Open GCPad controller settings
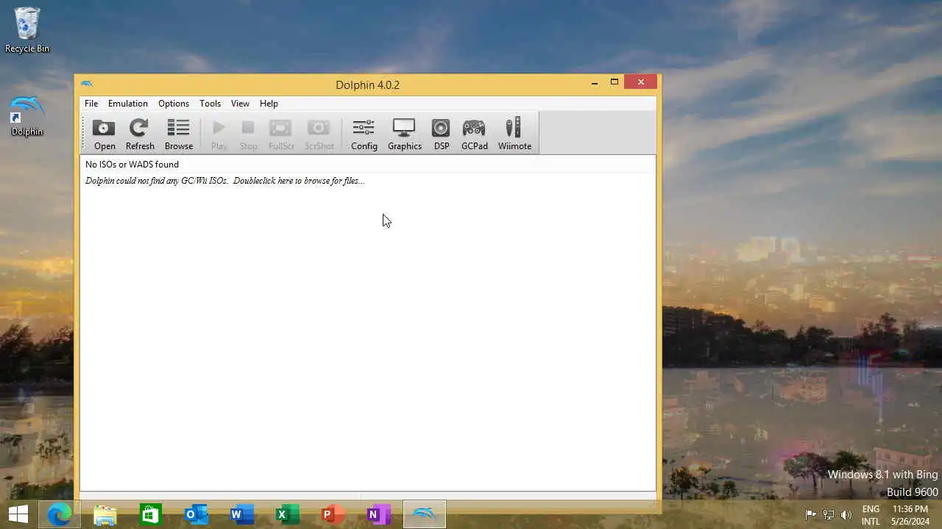Image resolution: width=942 pixels, height=529 pixels. click(x=475, y=134)
